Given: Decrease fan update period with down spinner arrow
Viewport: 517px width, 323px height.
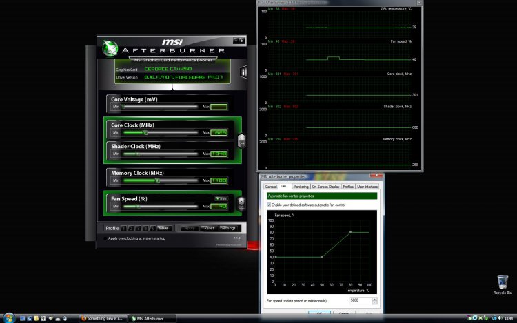Looking at the screenshot, I should [374, 302].
